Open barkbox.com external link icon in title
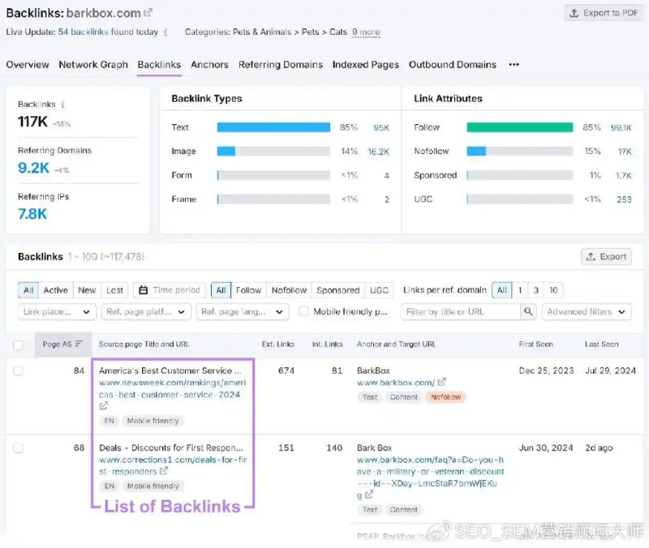 click(148, 13)
